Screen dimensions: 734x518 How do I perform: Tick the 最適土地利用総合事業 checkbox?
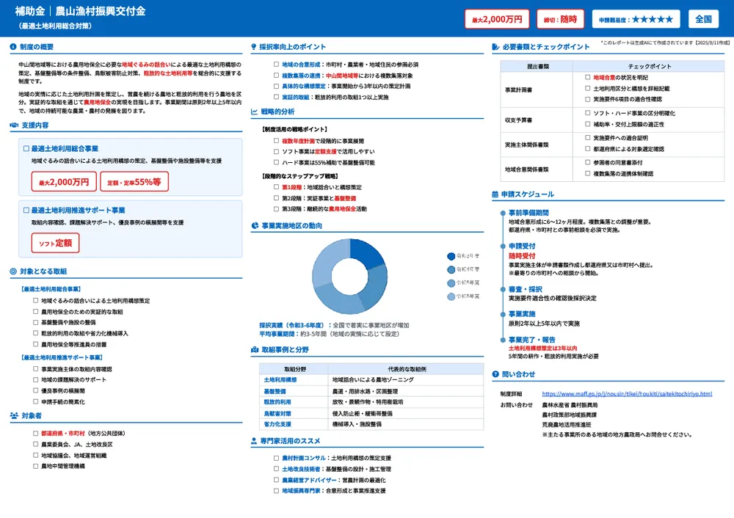click(26, 148)
